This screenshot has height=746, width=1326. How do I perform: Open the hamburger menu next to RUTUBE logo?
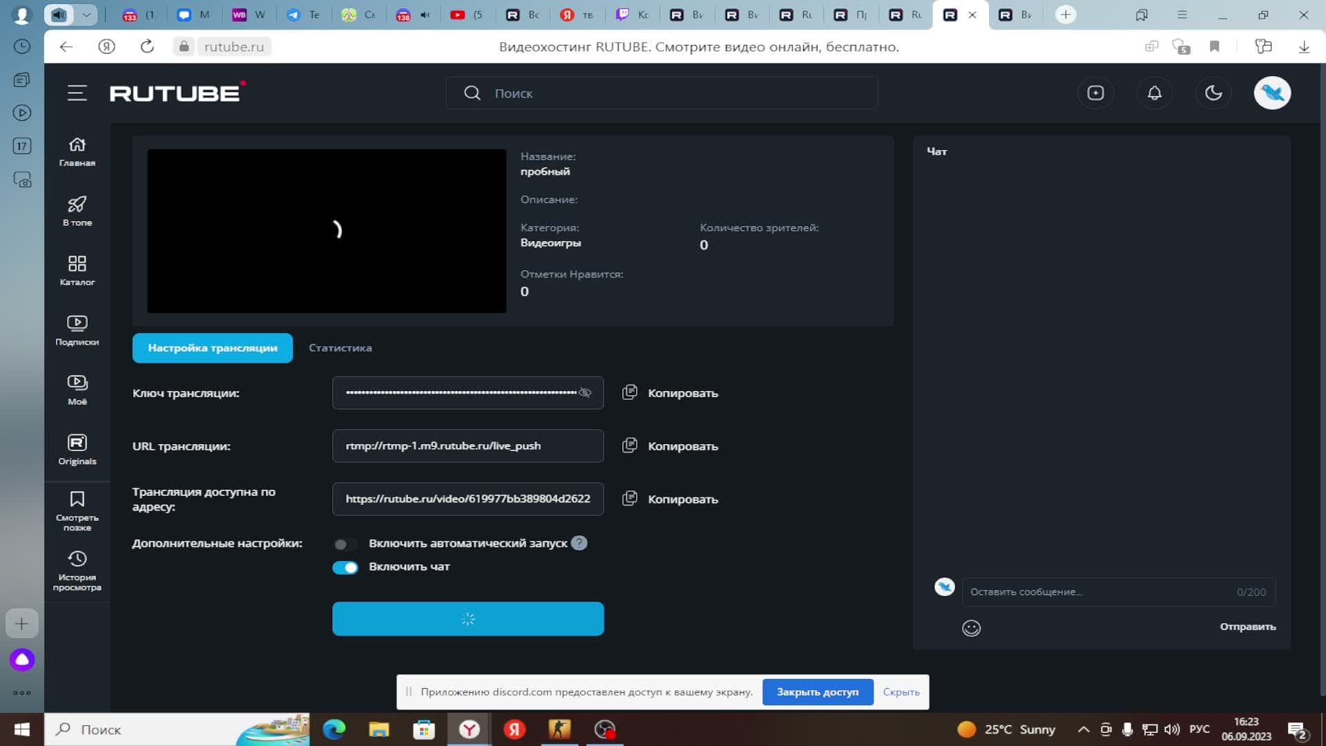click(x=77, y=93)
